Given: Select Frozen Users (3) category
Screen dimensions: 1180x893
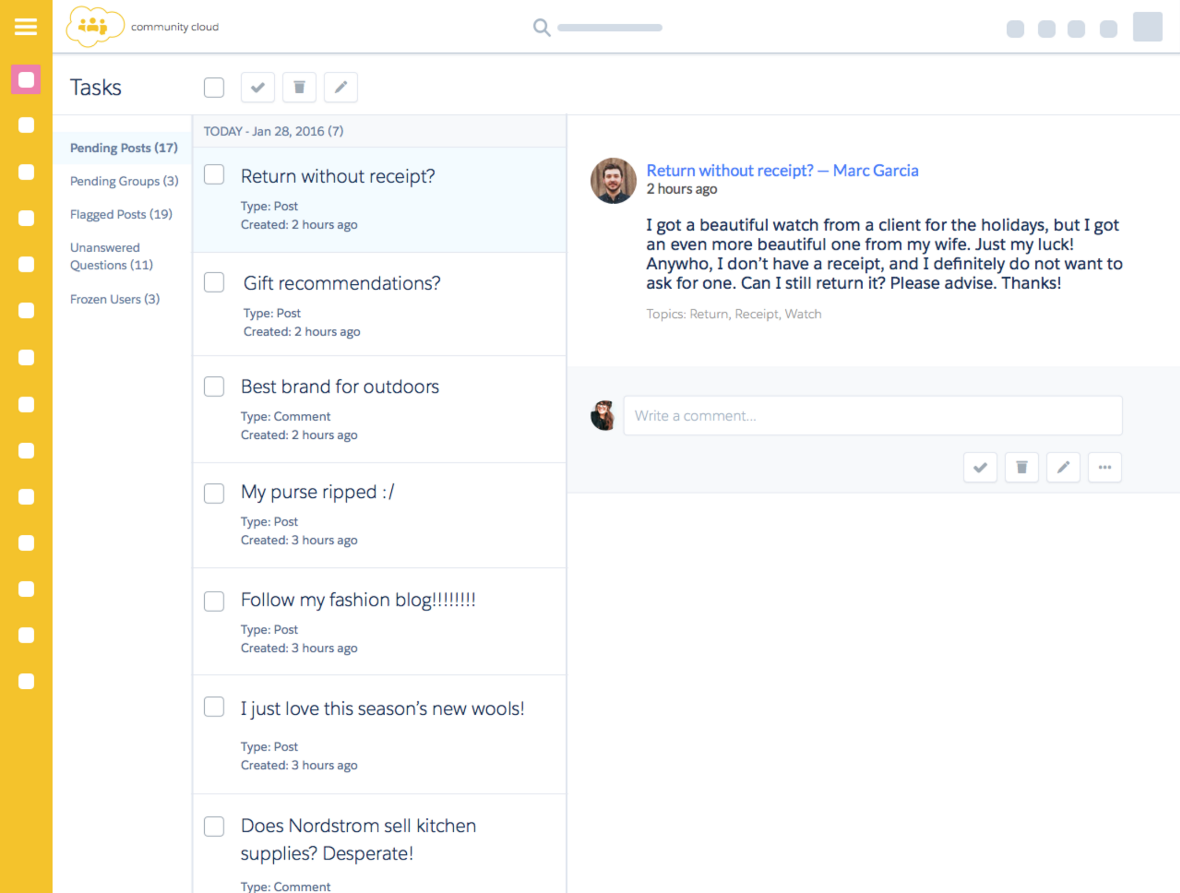Looking at the screenshot, I should tap(115, 299).
